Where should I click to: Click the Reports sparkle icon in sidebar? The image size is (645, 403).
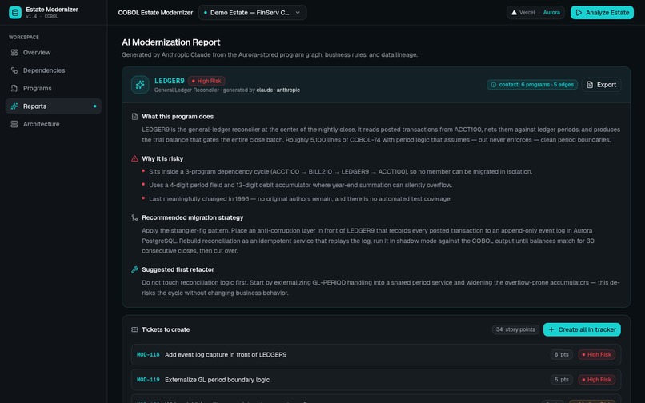14,106
